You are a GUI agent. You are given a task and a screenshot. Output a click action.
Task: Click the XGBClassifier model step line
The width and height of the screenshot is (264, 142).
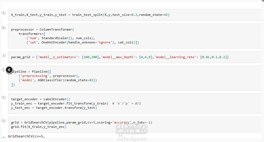click(58, 80)
